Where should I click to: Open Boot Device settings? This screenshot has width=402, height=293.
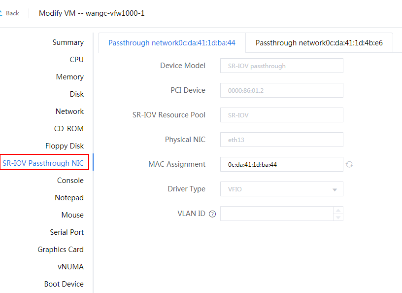click(x=64, y=284)
